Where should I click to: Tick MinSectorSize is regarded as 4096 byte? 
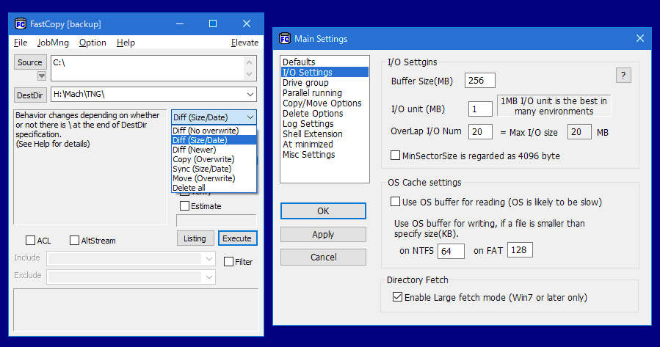point(396,156)
